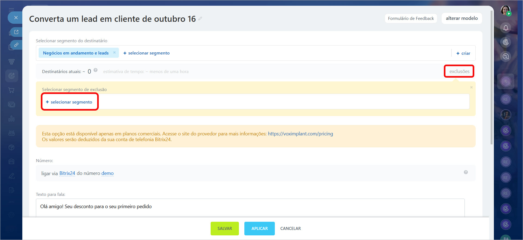Select an exclusion segment
Screen dimensions: 523x240
69,102
